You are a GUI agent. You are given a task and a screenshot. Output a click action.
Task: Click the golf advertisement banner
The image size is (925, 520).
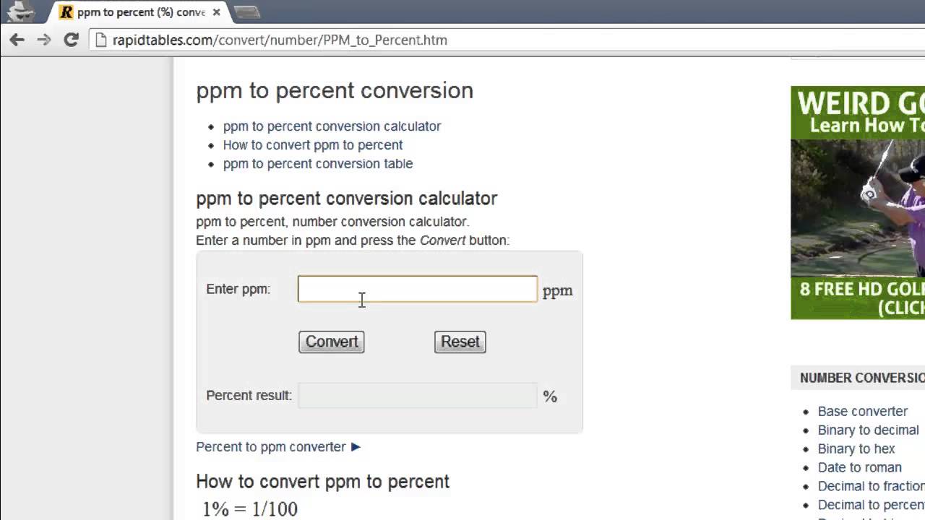[x=858, y=202]
